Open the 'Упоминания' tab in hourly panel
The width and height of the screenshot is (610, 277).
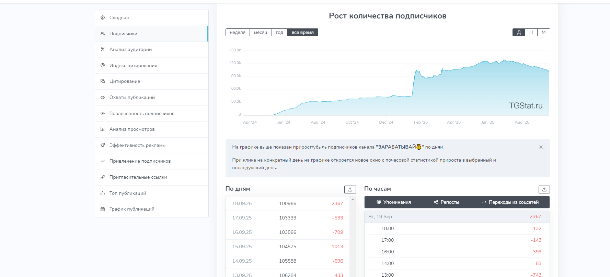point(394,202)
